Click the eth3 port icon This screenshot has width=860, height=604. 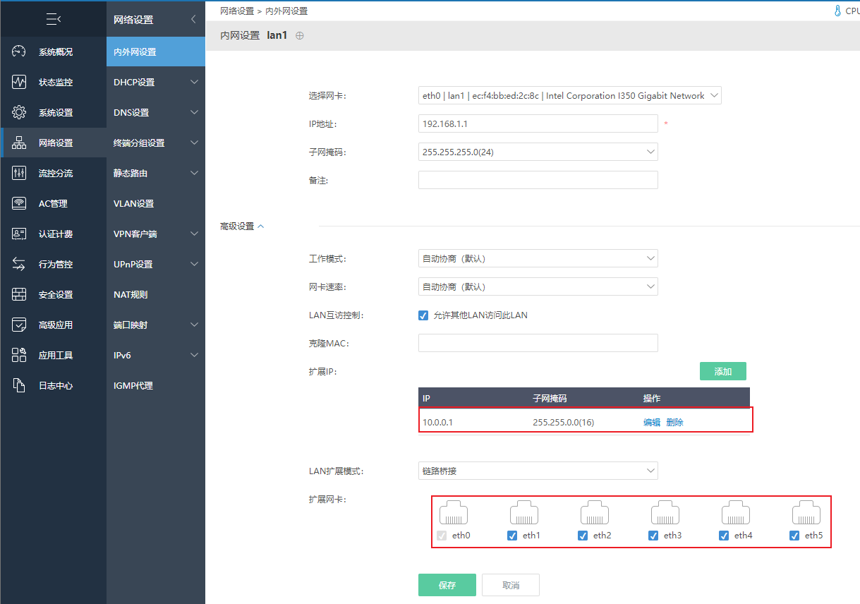[665, 512]
